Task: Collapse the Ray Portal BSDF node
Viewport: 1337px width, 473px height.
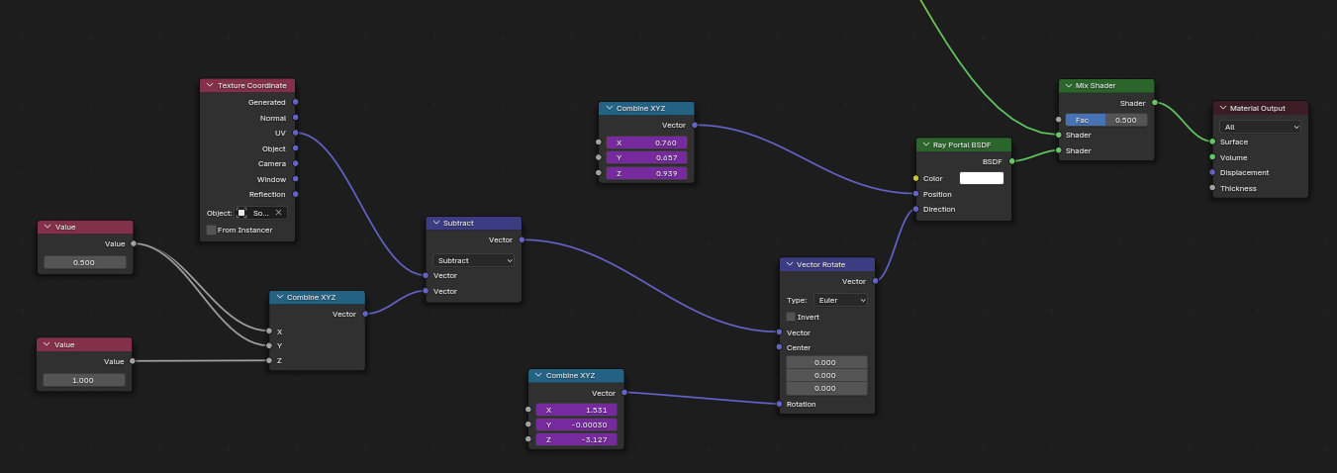Action: [925, 144]
